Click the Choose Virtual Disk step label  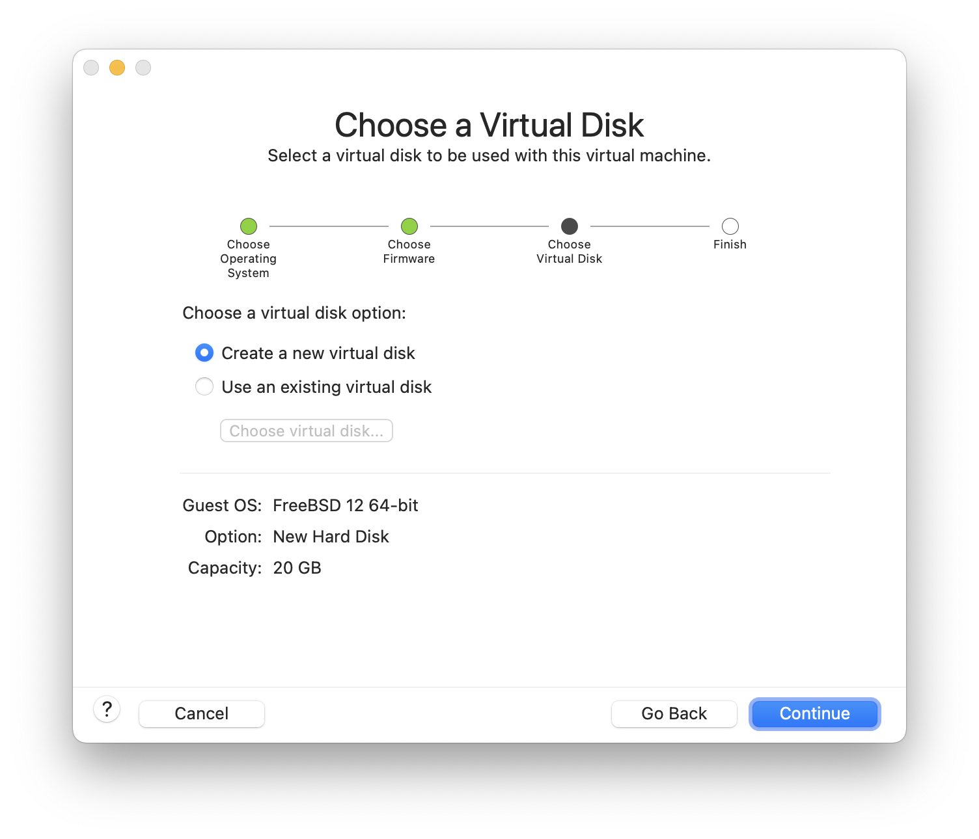click(570, 252)
